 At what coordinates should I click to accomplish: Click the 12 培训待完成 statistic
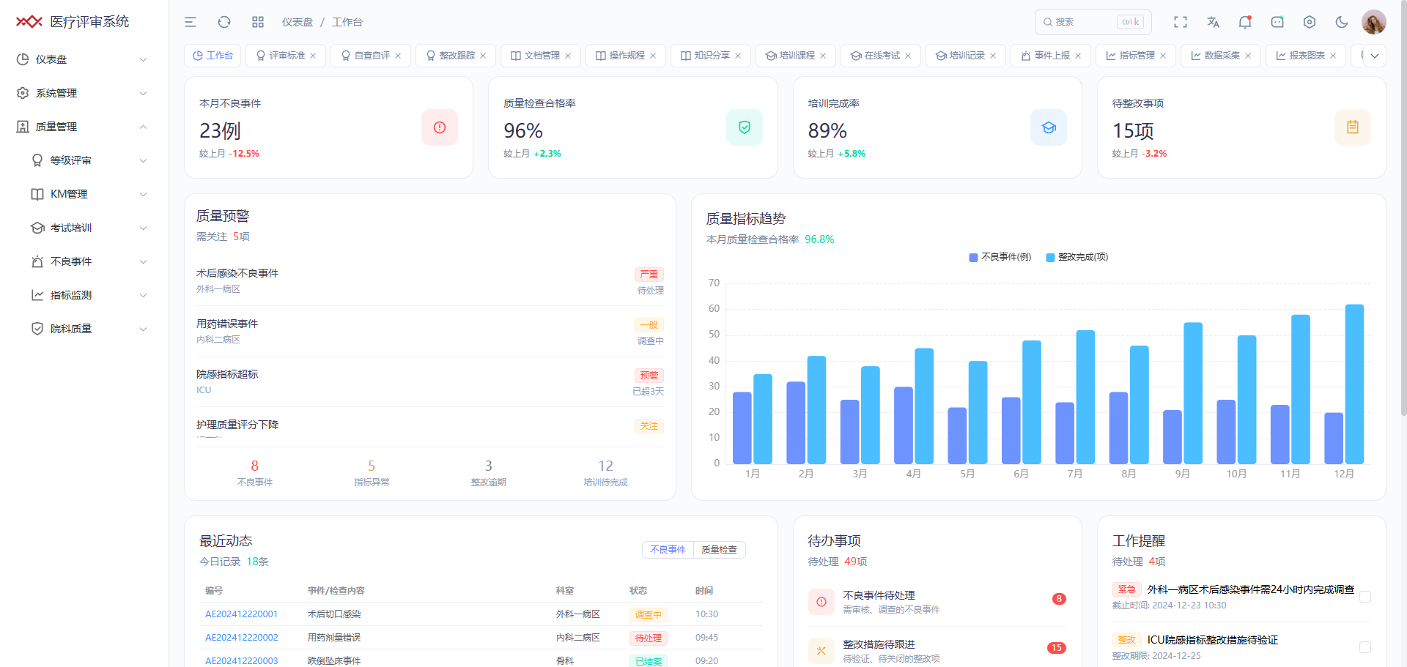pos(605,473)
